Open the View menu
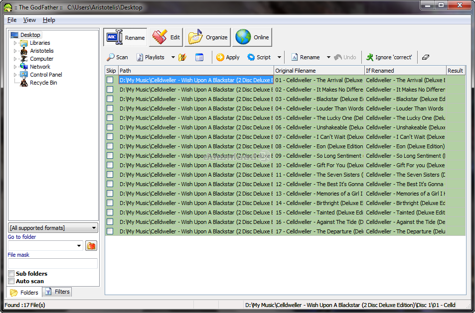Screen dimensions: 475x313 pyautogui.click(x=29, y=20)
